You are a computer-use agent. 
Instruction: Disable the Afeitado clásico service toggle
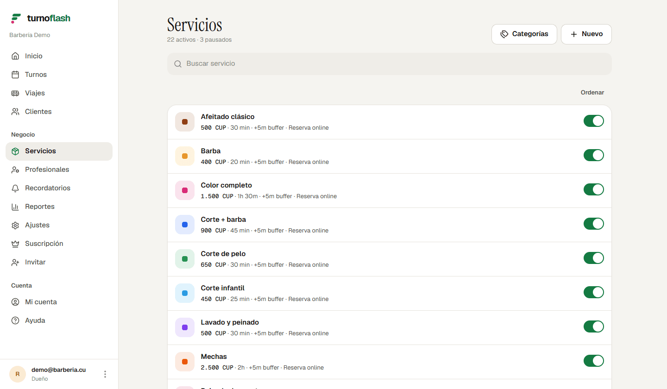click(594, 121)
